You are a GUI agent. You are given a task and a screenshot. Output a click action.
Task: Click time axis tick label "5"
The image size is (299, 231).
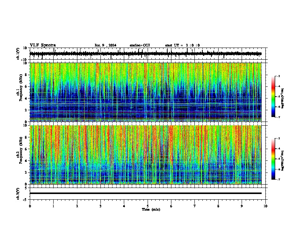click(x=148, y=206)
